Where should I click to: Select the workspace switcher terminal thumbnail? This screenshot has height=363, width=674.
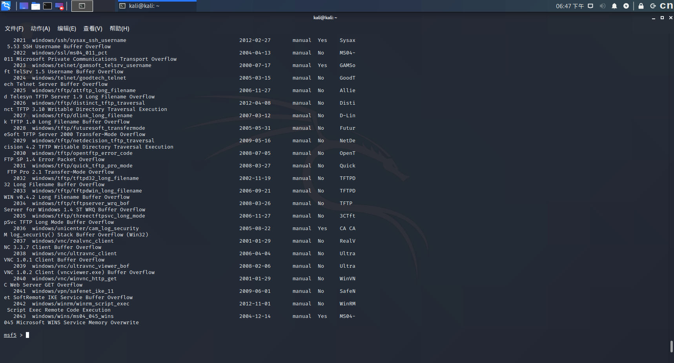(x=82, y=6)
